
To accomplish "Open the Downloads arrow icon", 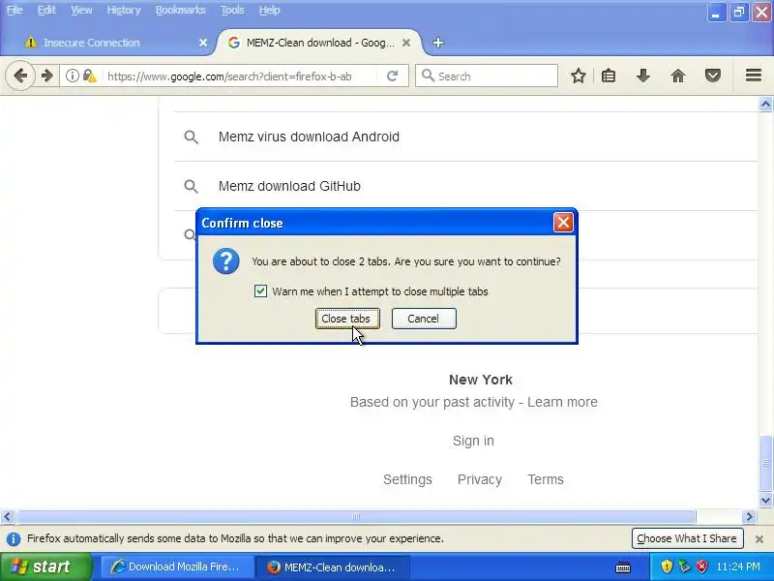I will pos(642,76).
